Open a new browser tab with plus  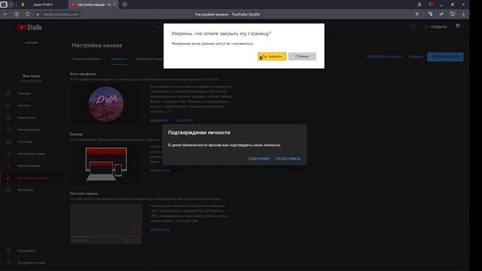(x=125, y=5)
